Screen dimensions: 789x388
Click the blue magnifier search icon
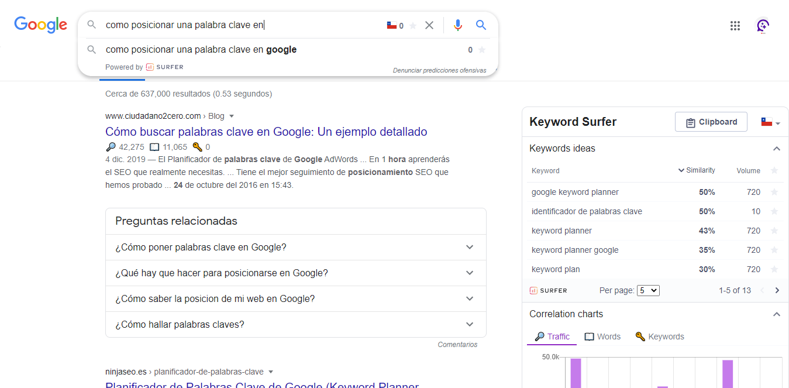click(481, 25)
